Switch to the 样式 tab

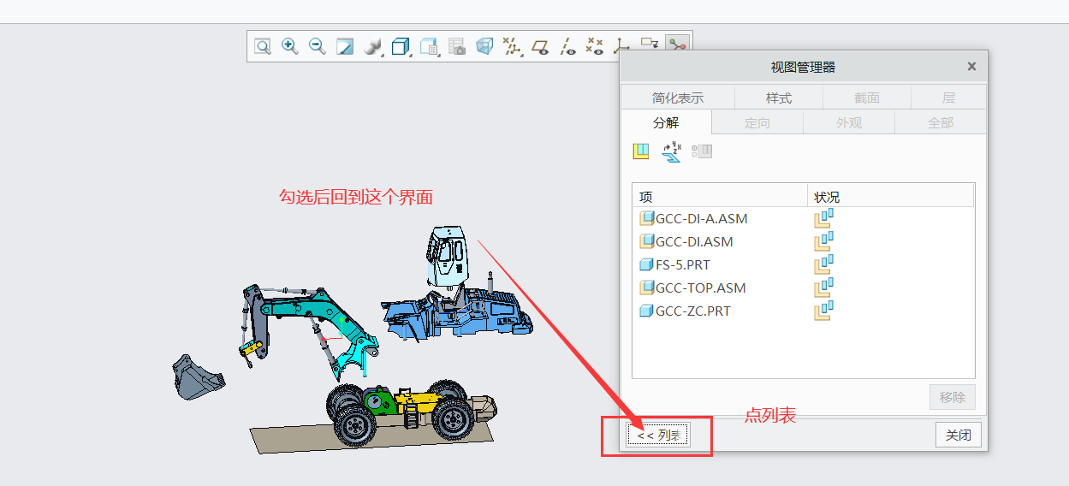point(779,98)
